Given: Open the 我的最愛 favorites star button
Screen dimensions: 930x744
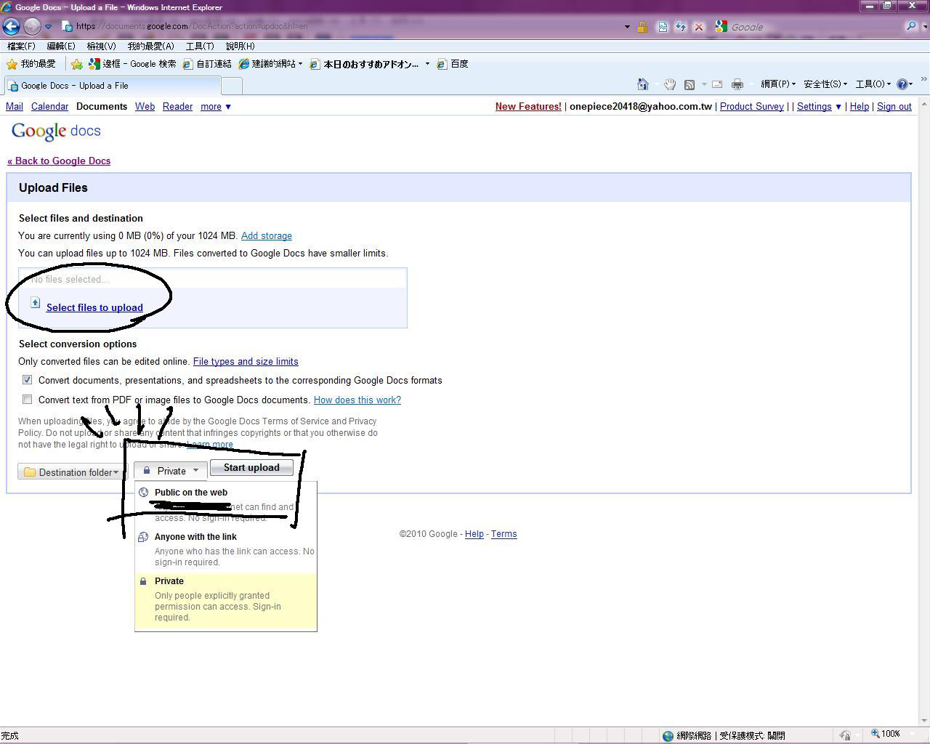Looking at the screenshot, I should 31,64.
